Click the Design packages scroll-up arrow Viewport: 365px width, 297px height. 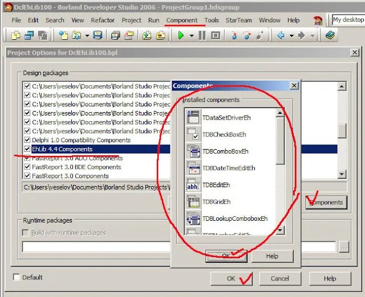coord(342,86)
